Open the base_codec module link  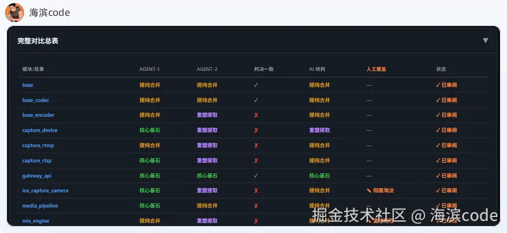(x=35, y=100)
